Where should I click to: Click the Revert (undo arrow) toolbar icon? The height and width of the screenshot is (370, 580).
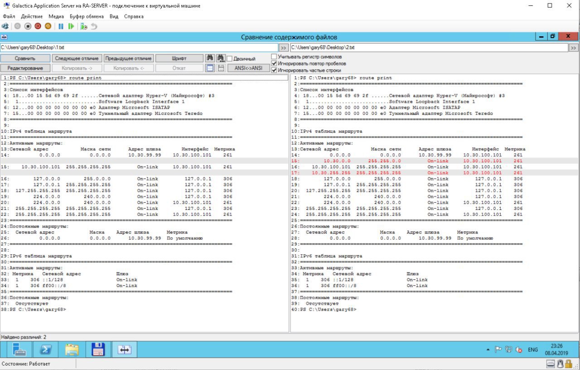pyautogui.click(x=94, y=26)
